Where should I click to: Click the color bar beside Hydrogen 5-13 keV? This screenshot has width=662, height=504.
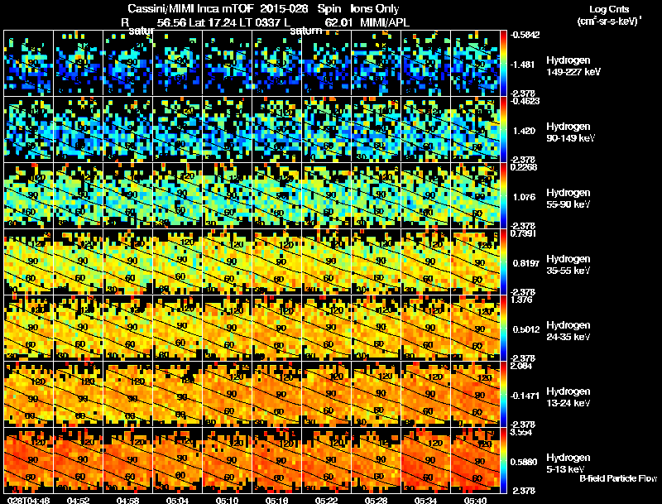[503, 460]
